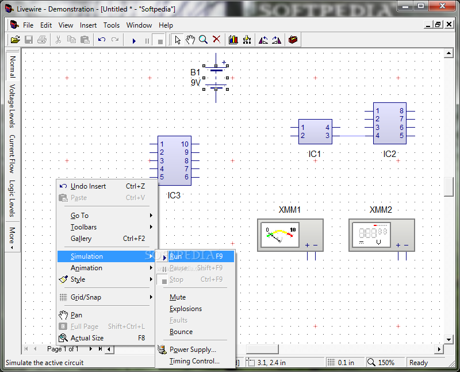
Task: Click the Print icon in toolbar
Action: coord(42,40)
